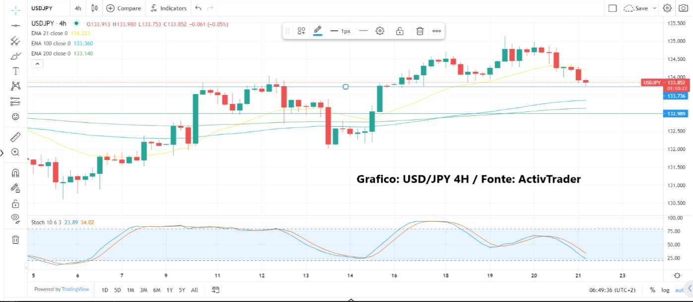The image size is (693, 302).
Task: Switch to the 1Y range tab
Action: (x=169, y=290)
